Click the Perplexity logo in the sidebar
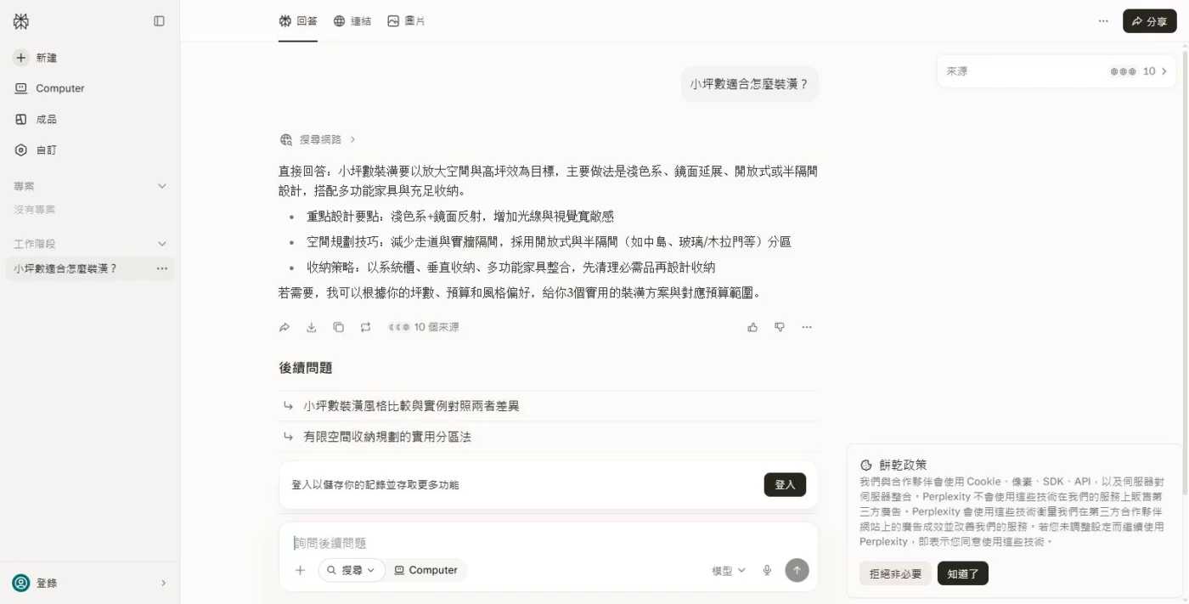 pos(20,21)
